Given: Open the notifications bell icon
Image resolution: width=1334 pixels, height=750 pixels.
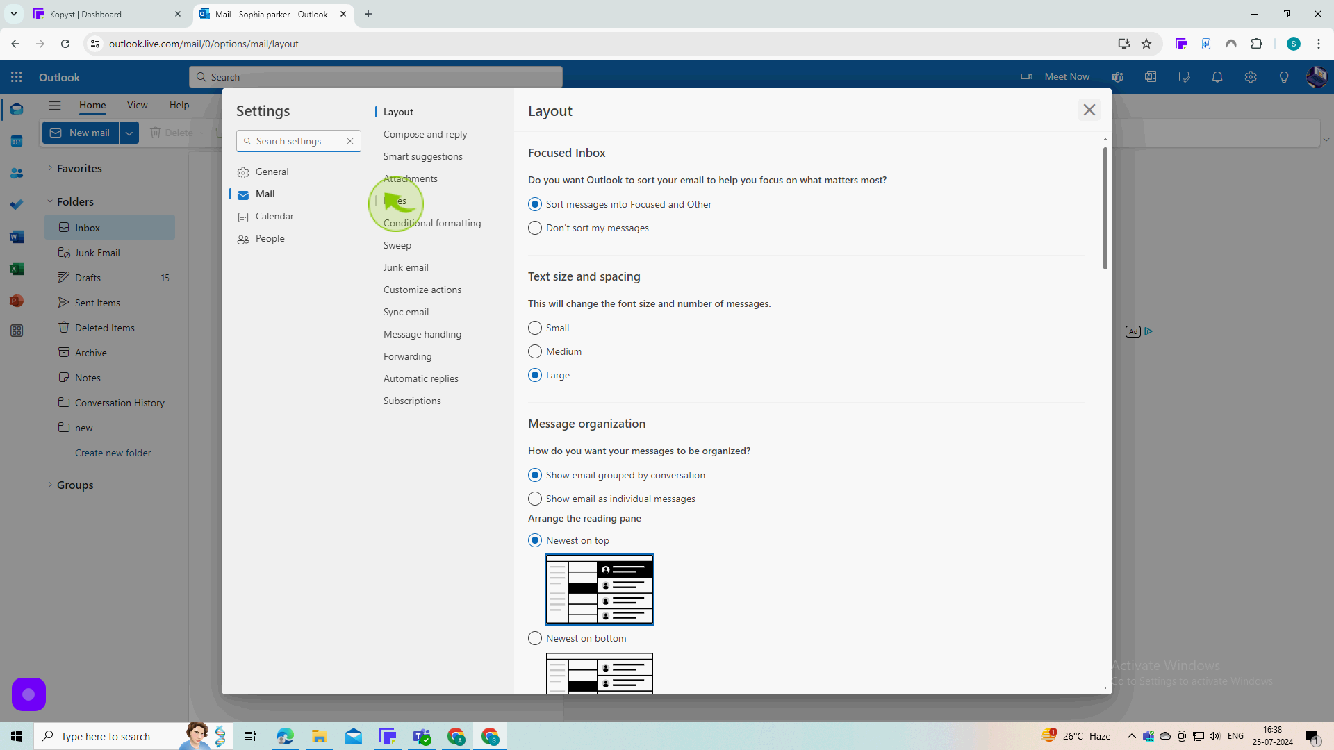Looking at the screenshot, I should [1217, 77].
